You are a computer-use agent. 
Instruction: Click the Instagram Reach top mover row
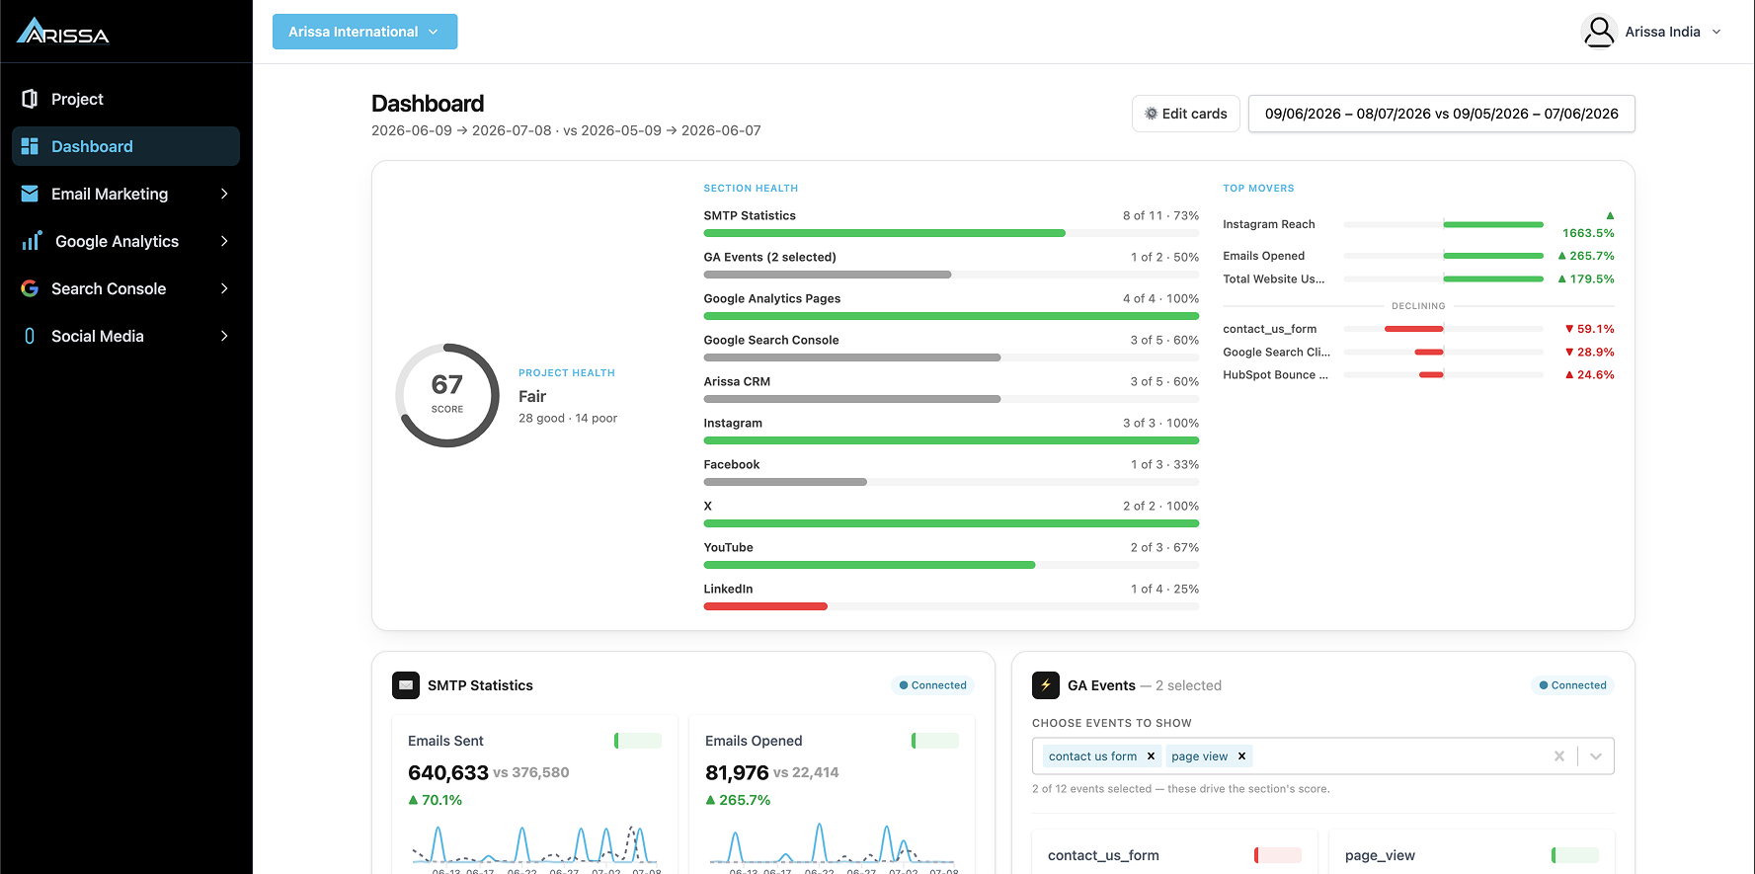coord(1418,224)
